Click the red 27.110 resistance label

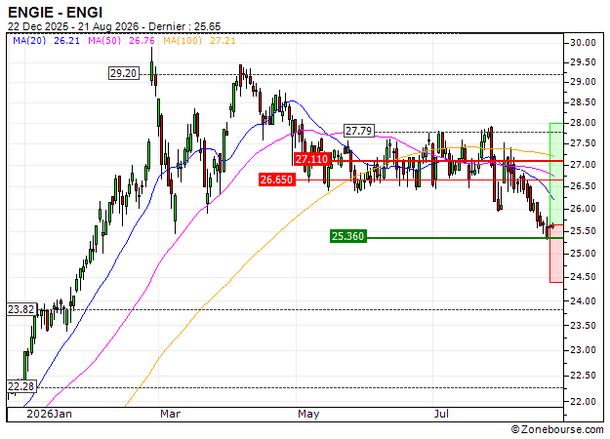(312, 159)
